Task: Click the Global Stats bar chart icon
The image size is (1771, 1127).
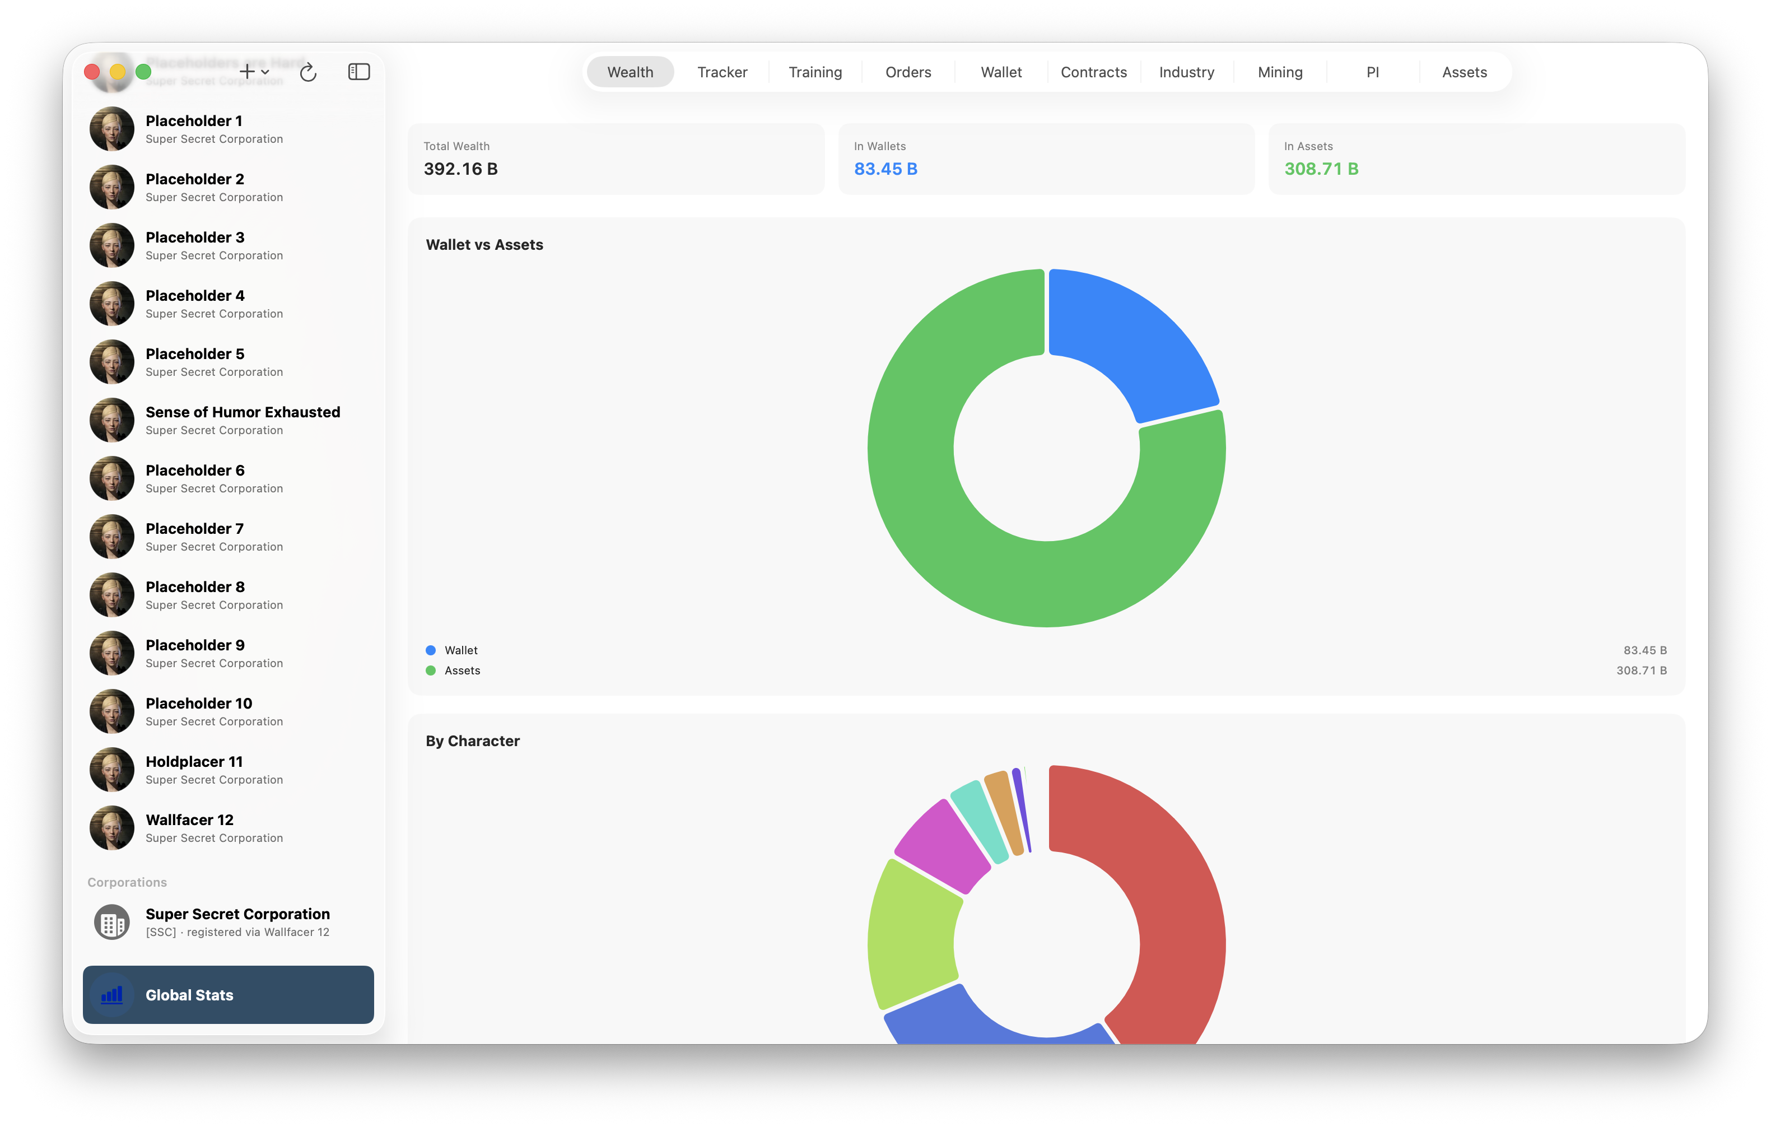Action: [112, 995]
